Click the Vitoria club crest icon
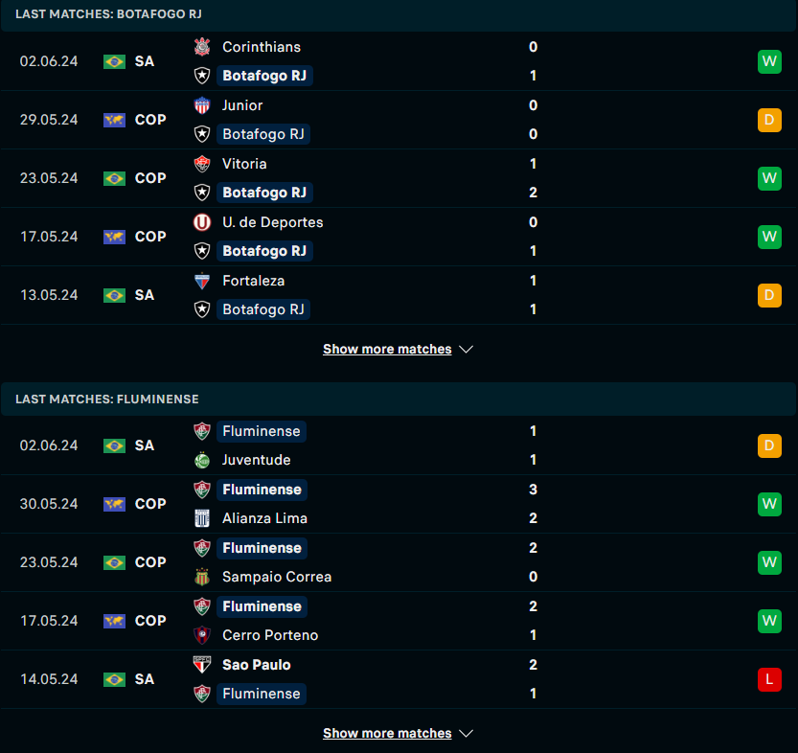This screenshot has width=798, height=753. coord(202,164)
